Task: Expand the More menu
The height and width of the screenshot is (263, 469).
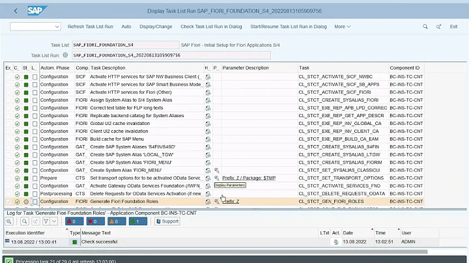Action: tap(343, 27)
